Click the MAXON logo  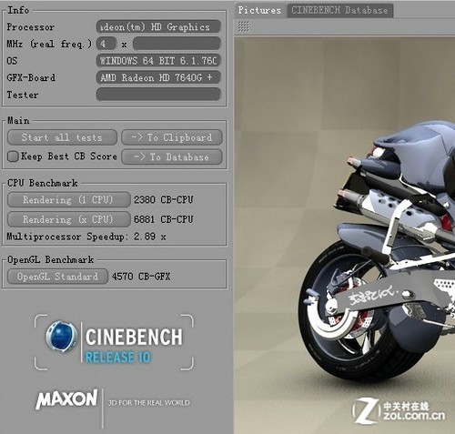coord(66,399)
